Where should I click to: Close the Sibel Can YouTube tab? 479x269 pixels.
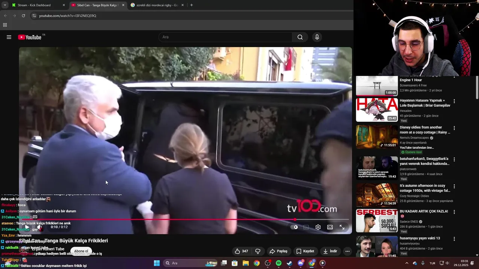click(123, 5)
